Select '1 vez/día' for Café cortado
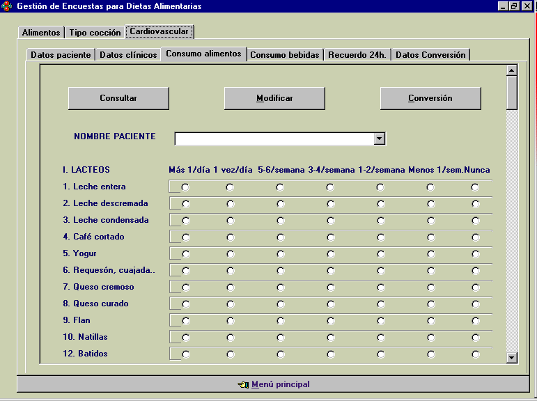537x401 pixels. point(230,237)
